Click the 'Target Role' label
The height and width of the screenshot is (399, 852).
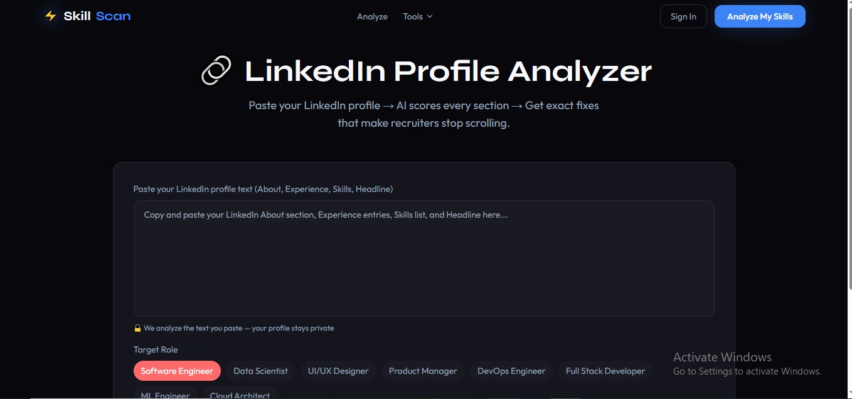click(156, 349)
